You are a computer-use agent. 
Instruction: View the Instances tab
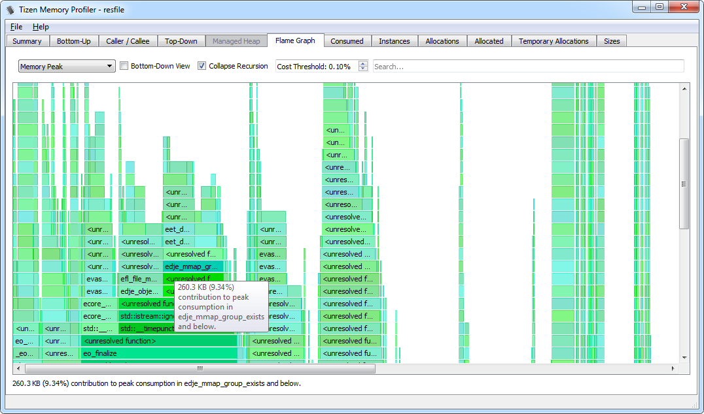click(394, 40)
